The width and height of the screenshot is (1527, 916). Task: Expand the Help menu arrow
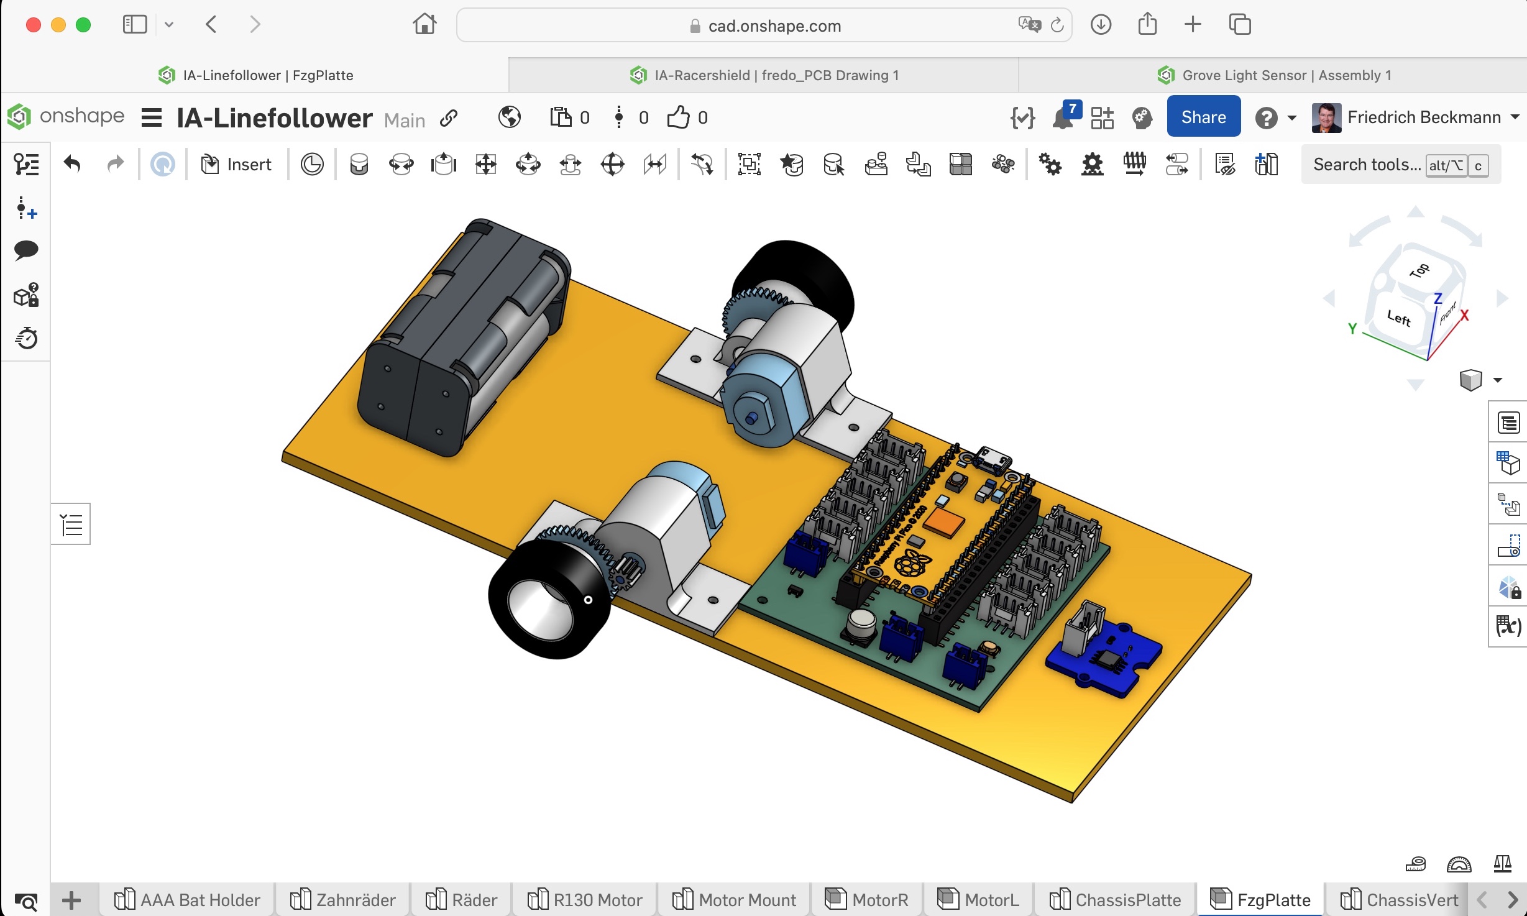tap(1292, 117)
